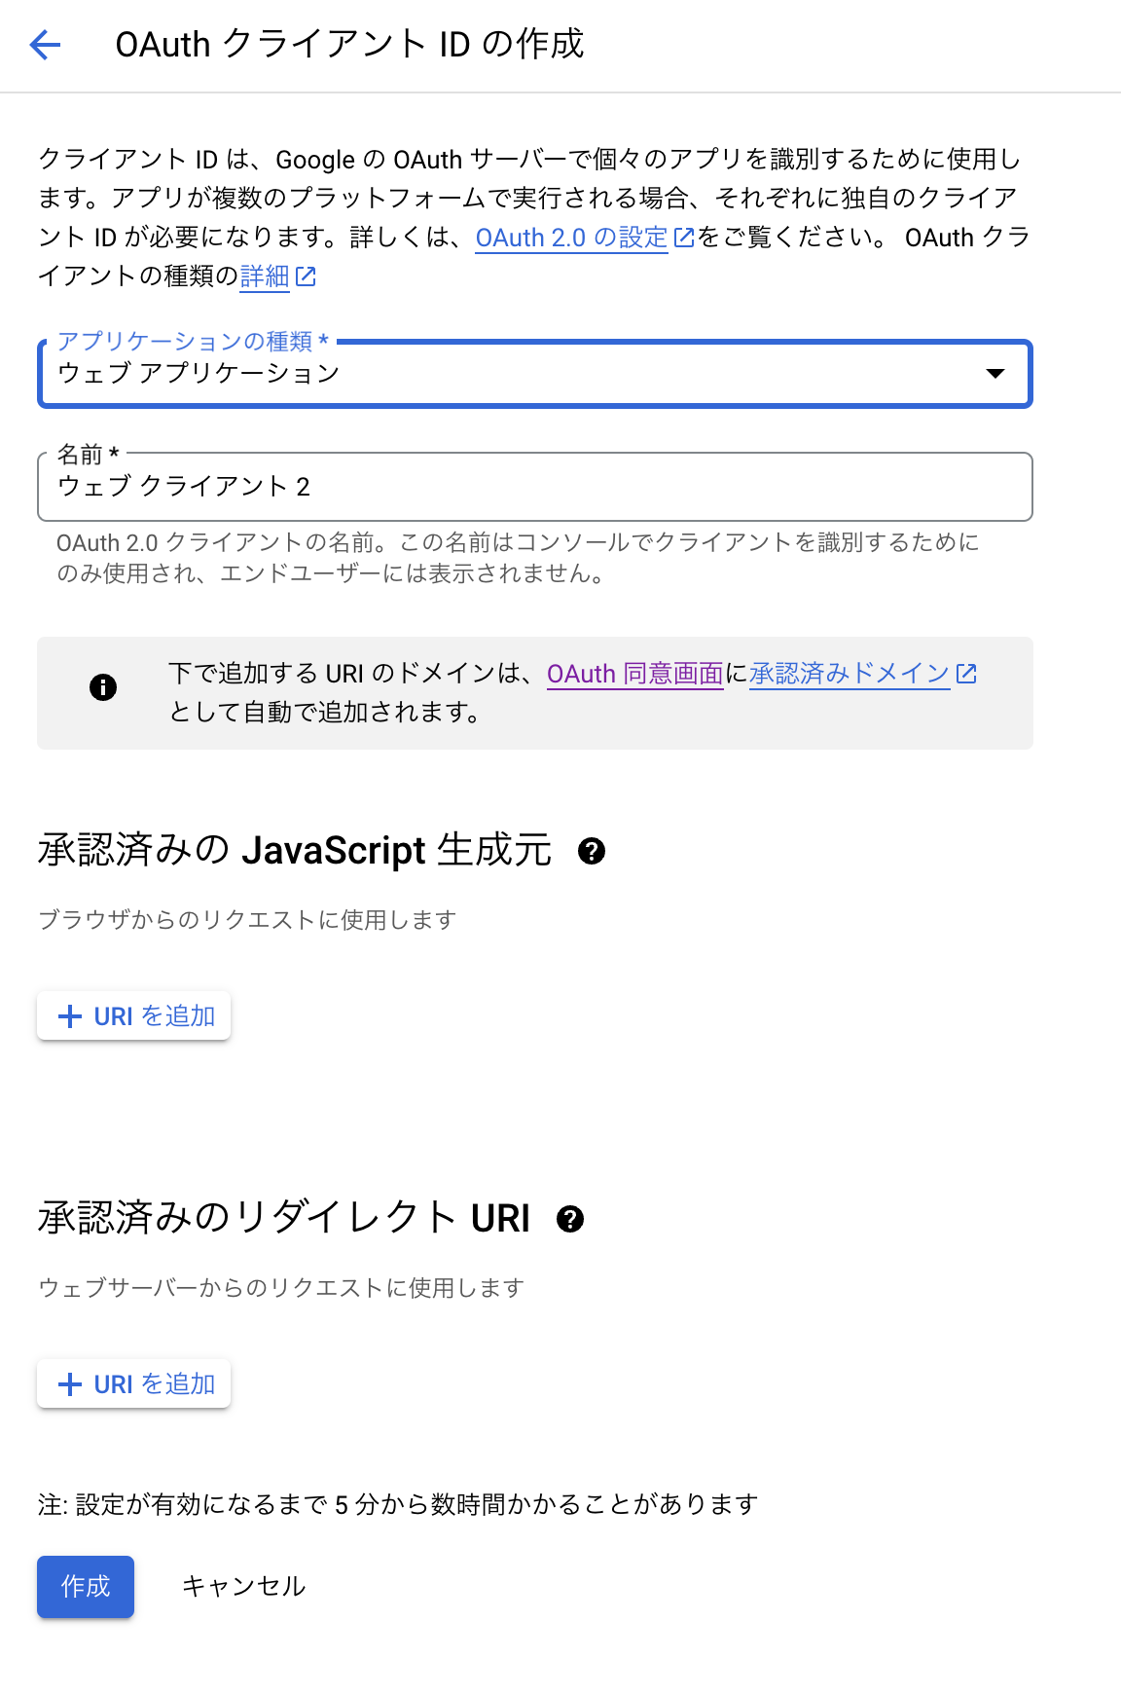The image size is (1121, 1694).
Task: Click the dropdown arrow for application type
Action: coord(994,374)
